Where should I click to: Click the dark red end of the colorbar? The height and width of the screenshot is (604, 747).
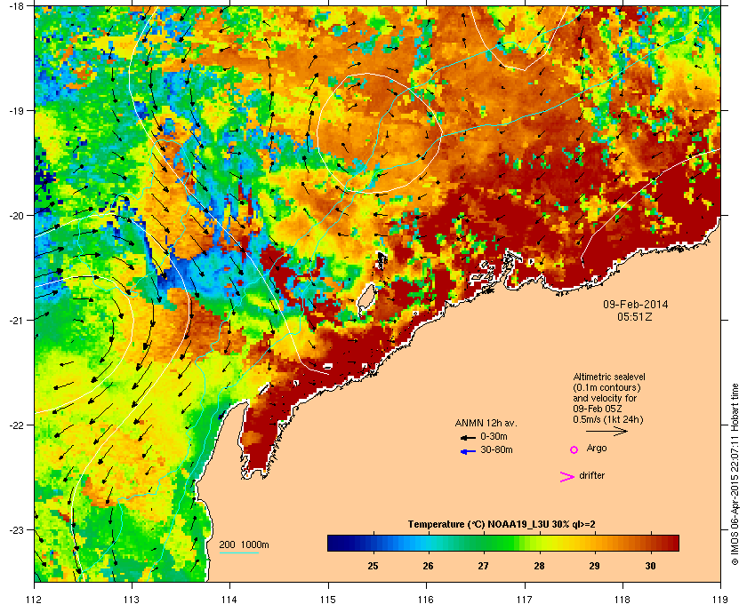tap(672, 543)
